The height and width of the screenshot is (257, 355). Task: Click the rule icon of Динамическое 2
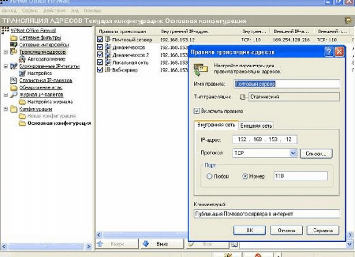coord(107,55)
